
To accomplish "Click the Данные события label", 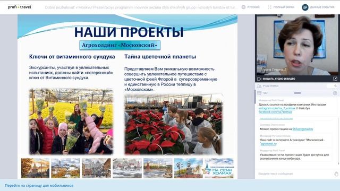I will (x=322, y=7).
